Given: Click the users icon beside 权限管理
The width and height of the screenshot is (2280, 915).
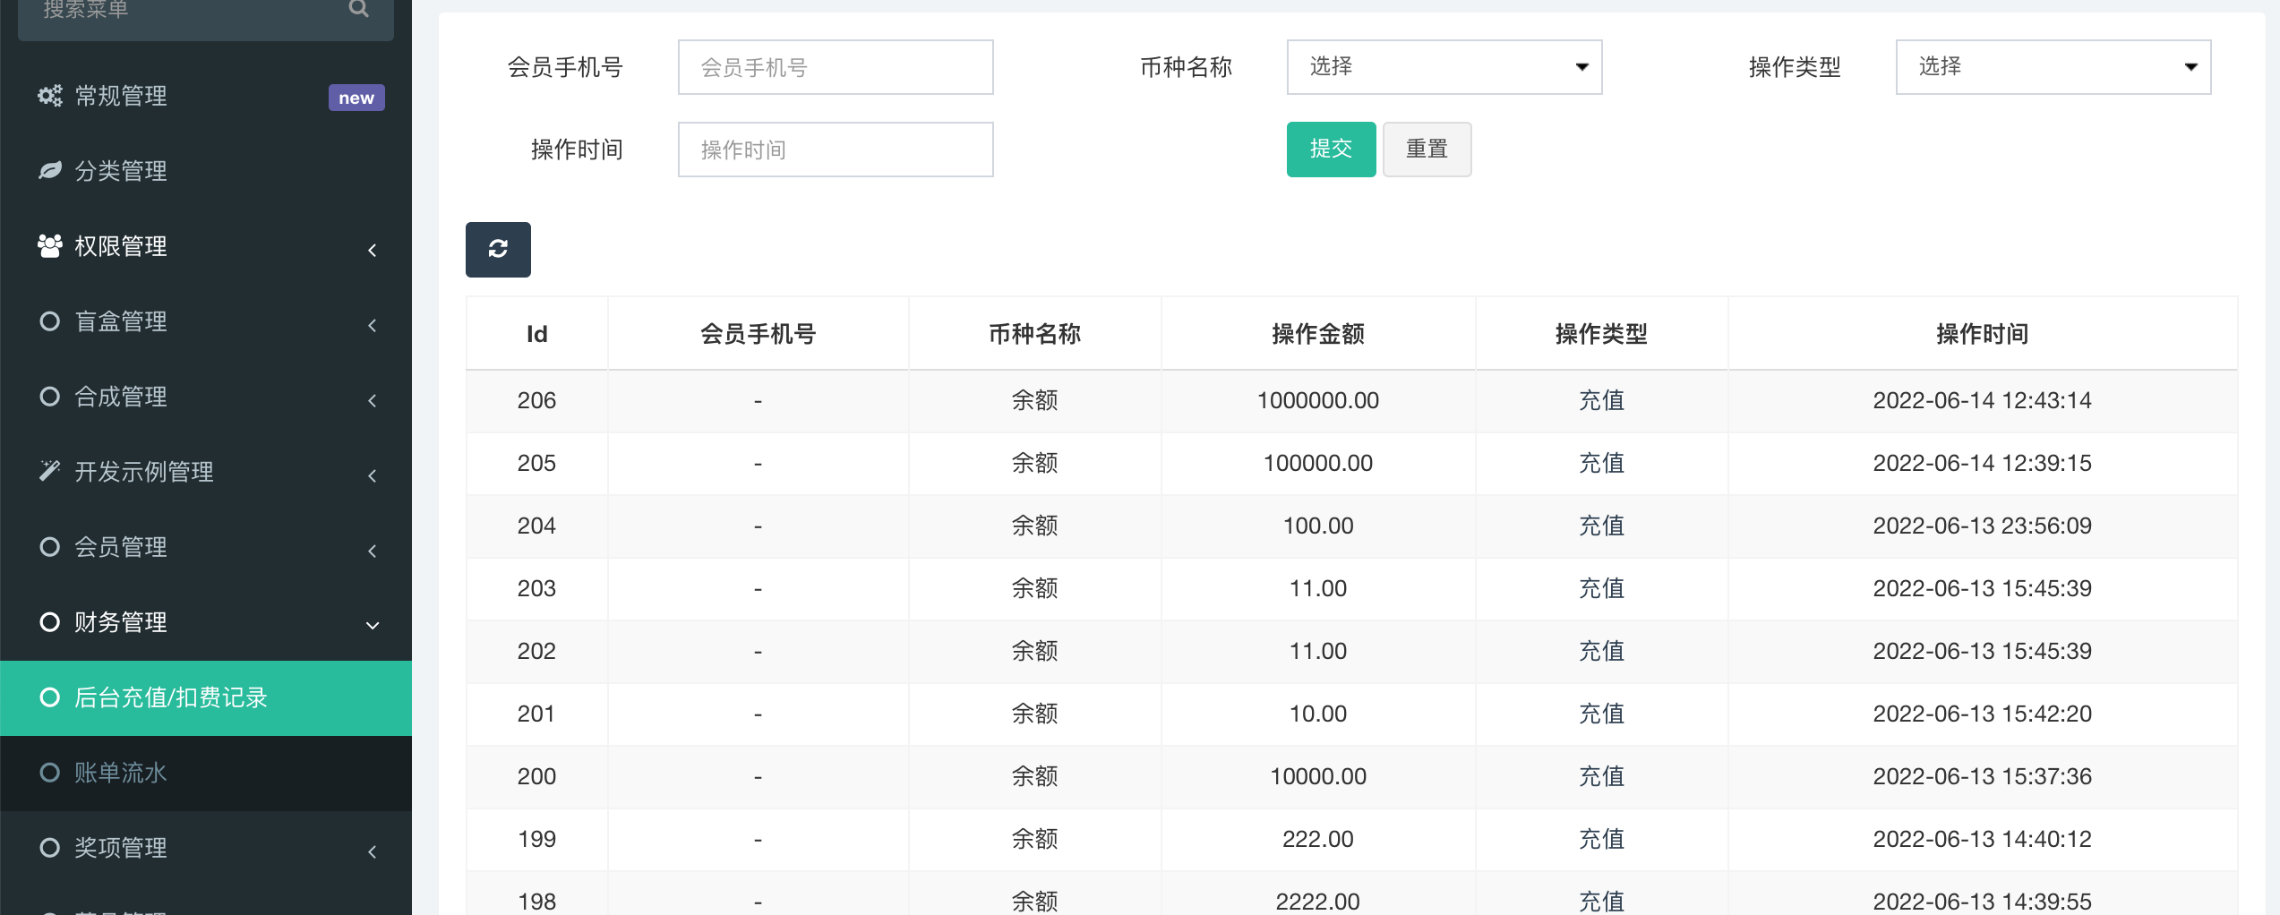Looking at the screenshot, I should (50, 246).
